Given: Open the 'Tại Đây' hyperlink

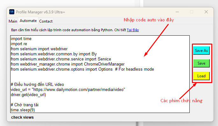Looking at the screenshot, I should coord(133,30).
